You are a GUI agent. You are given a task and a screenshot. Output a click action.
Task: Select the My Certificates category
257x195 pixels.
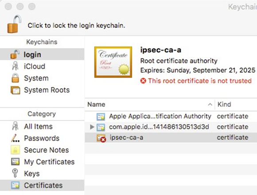click(42, 162)
